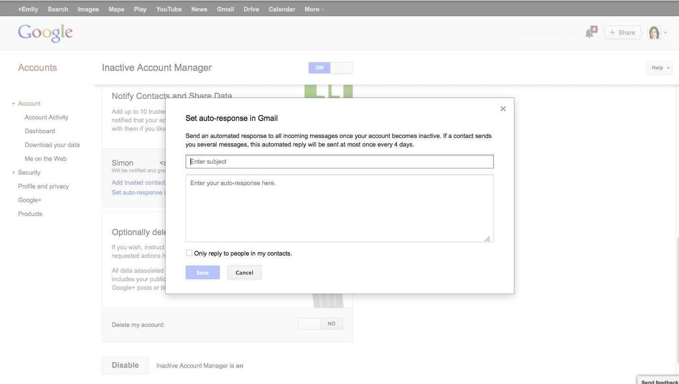
Task: Expand the More menu in top bar
Action: (314, 9)
